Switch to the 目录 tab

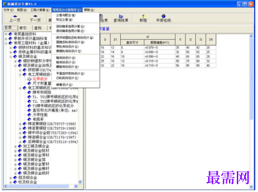[x=10, y=28]
